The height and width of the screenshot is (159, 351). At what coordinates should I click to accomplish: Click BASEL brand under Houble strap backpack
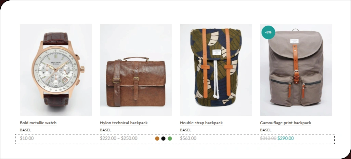tap(185, 130)
